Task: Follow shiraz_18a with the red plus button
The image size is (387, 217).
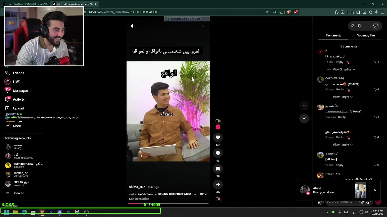Action: [218, 127]
